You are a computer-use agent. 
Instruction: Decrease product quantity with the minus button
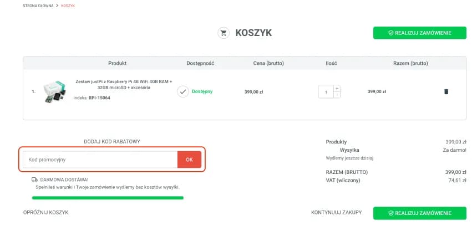click(337, 95)
